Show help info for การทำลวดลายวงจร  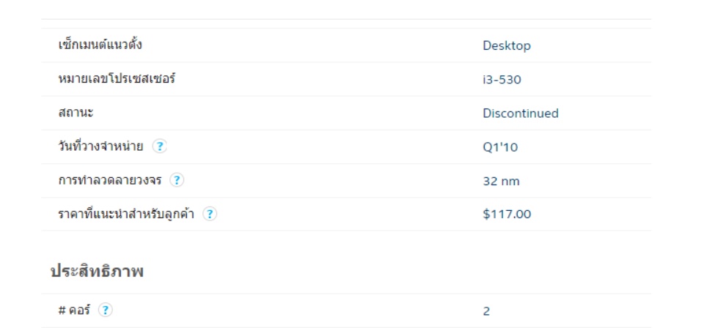coord(177,180)
